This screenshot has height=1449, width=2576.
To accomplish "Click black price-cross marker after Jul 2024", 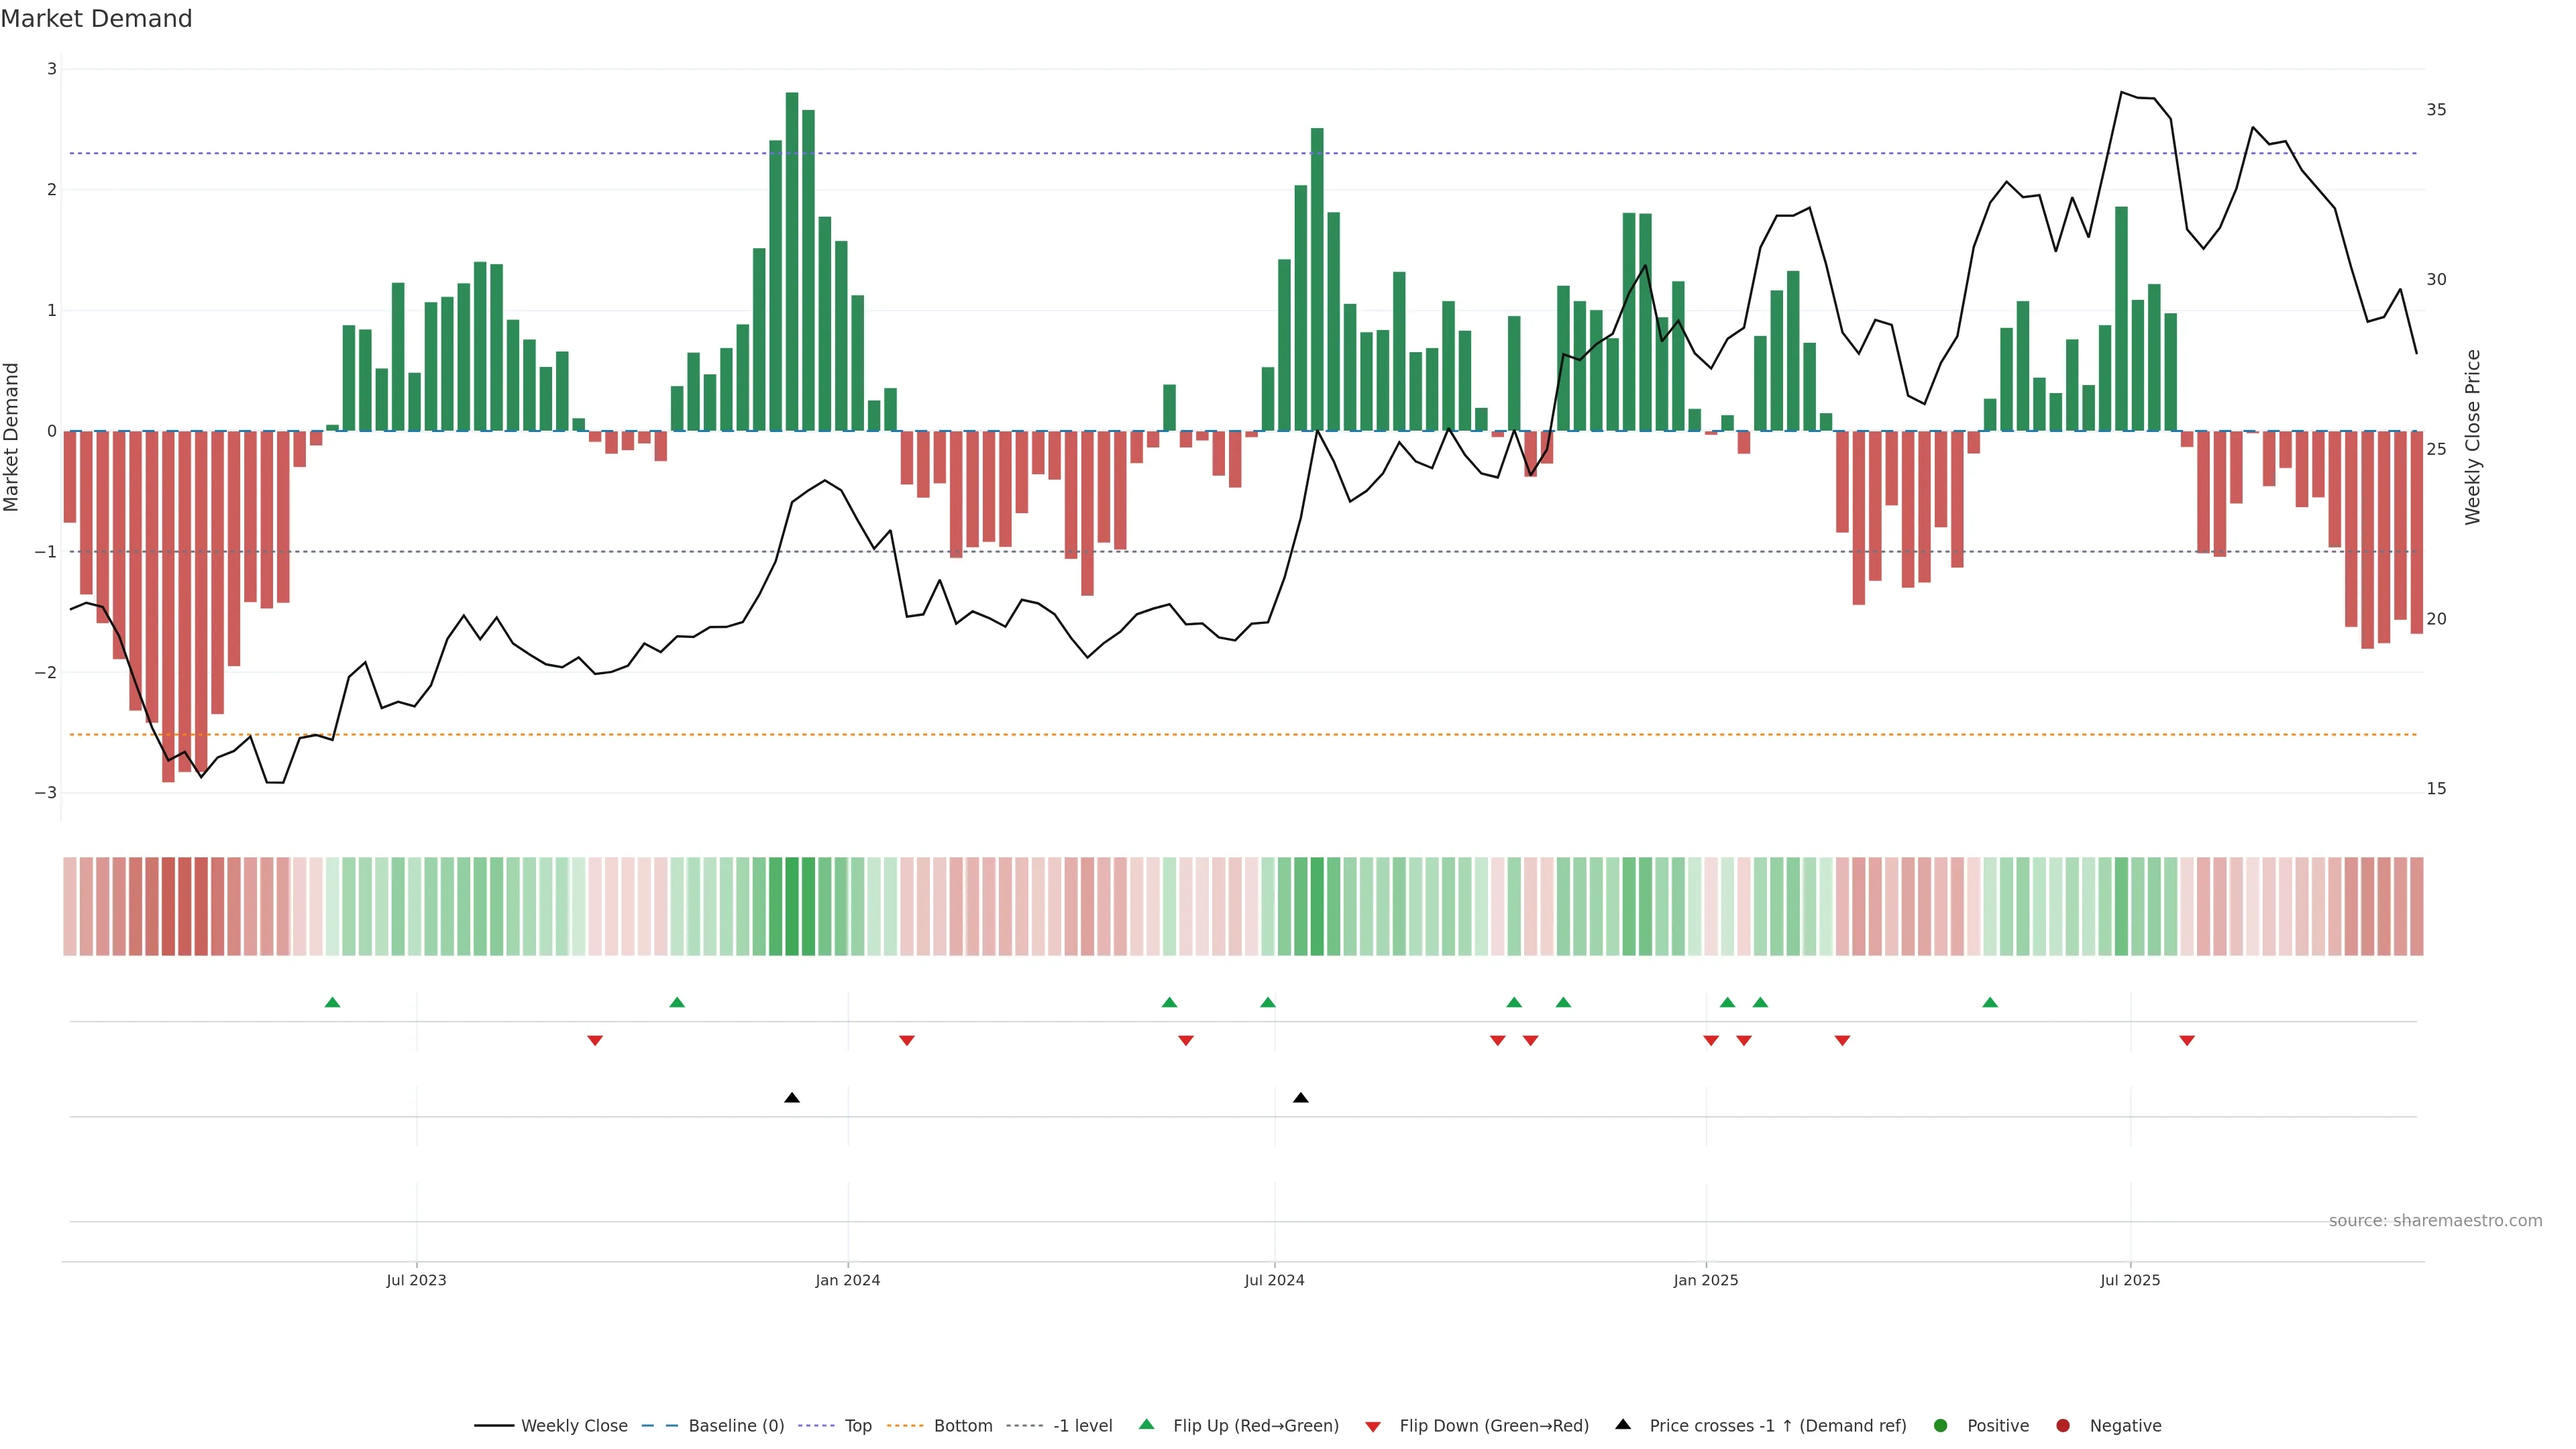I will coord(1301,1098).
